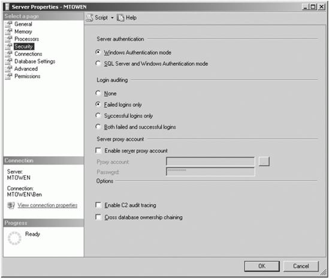Viewport: 329px width, 279px height.
Task: Click the Database Settings page icon
Action: click(8, 62)
